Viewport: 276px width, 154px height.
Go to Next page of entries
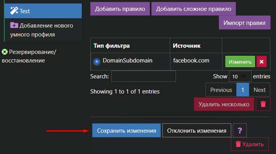pos(259,90)
